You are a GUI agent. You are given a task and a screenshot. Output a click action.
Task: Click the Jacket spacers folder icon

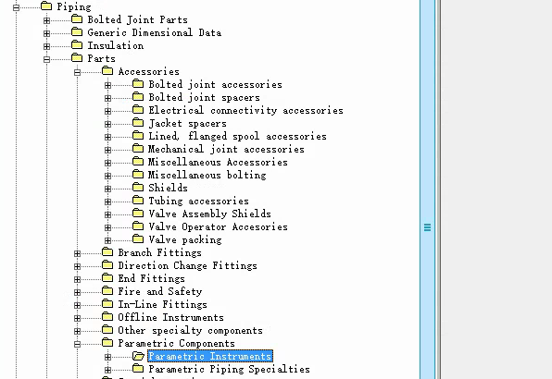(x=138, y=123)
